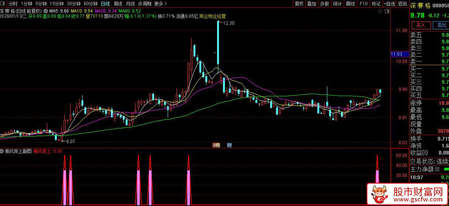This screenshot has height=206, width=449.
Task: Click the 买一 order book row
Action: (429, 68)
